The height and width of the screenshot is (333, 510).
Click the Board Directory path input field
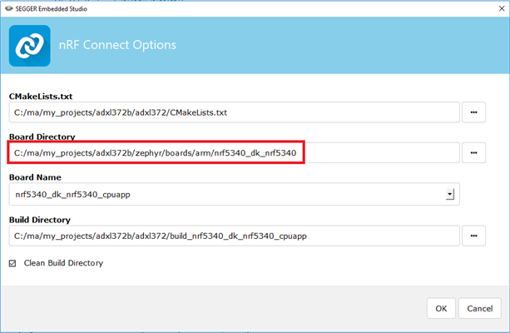234,152
